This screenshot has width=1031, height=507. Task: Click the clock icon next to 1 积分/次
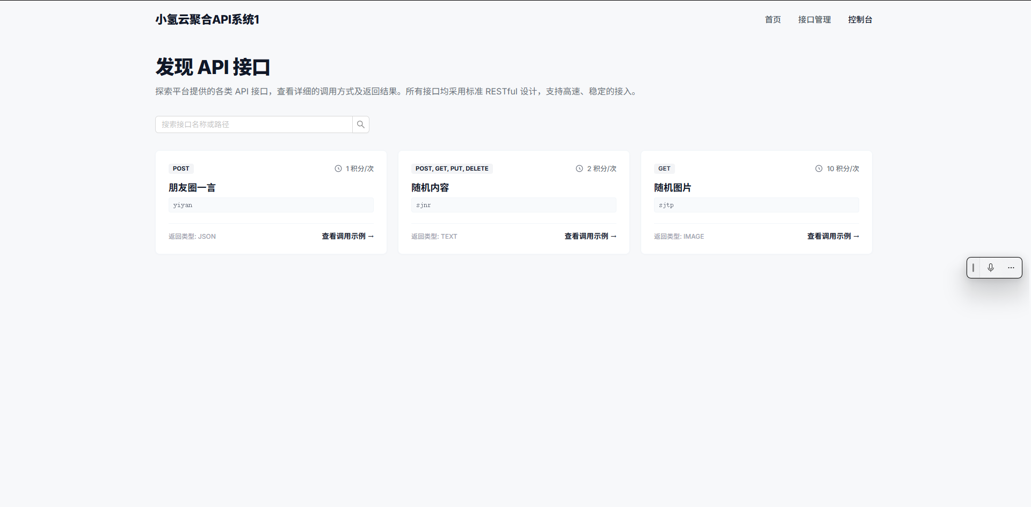(x=338, y=168)
